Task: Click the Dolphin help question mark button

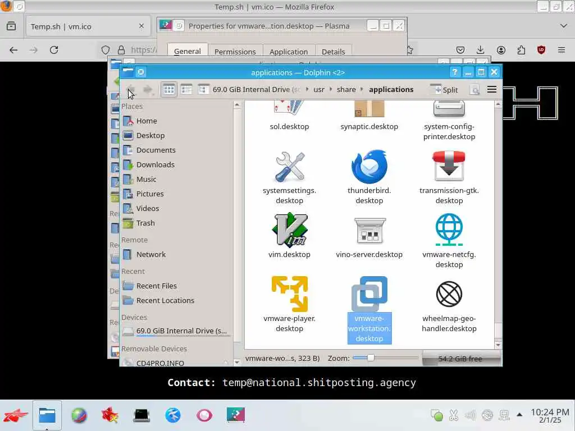Action: click(x=455, y=72)
